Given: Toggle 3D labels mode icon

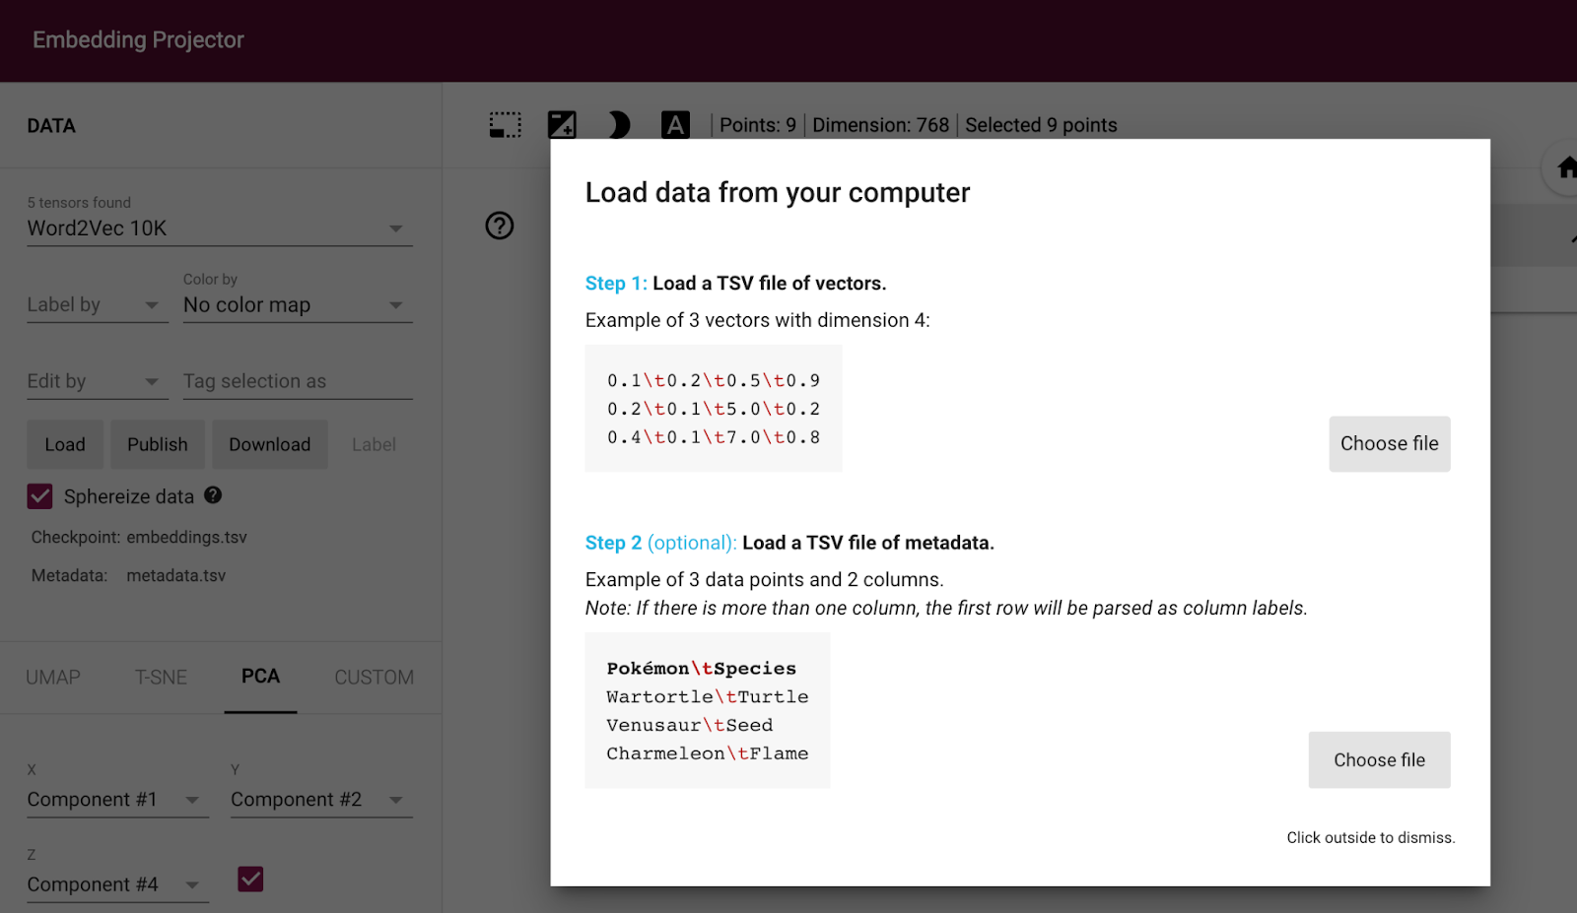Looking at the screenshot, I should 675,125.
